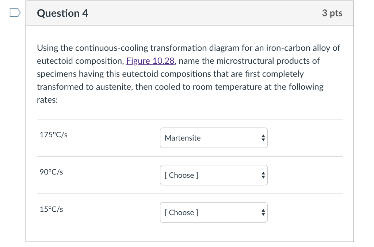
Task: Open the Figure 10.28 link
Action: 150,61
